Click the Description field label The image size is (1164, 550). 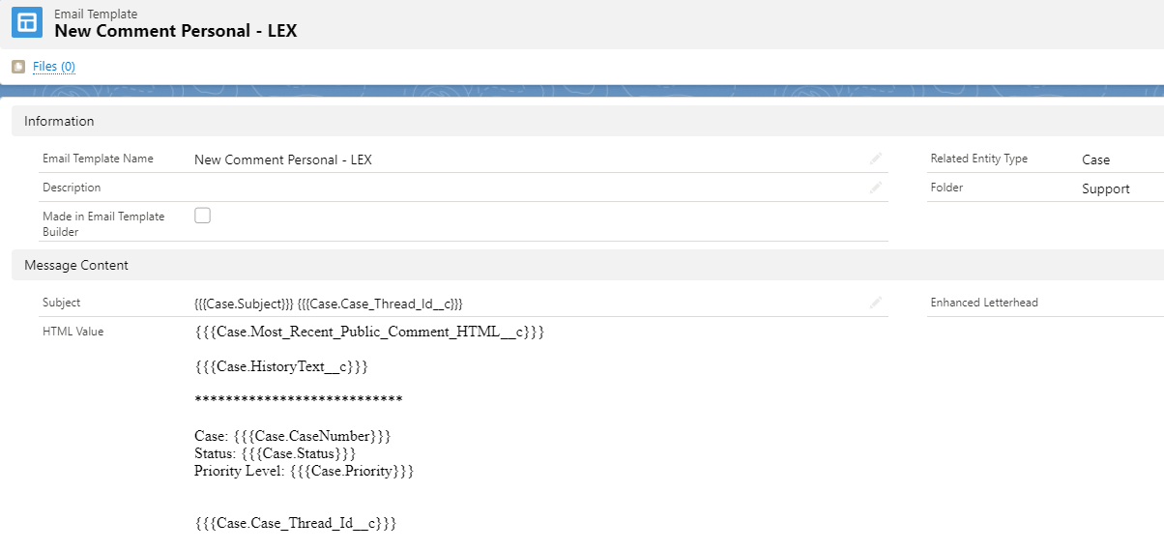tap(72, 188)
